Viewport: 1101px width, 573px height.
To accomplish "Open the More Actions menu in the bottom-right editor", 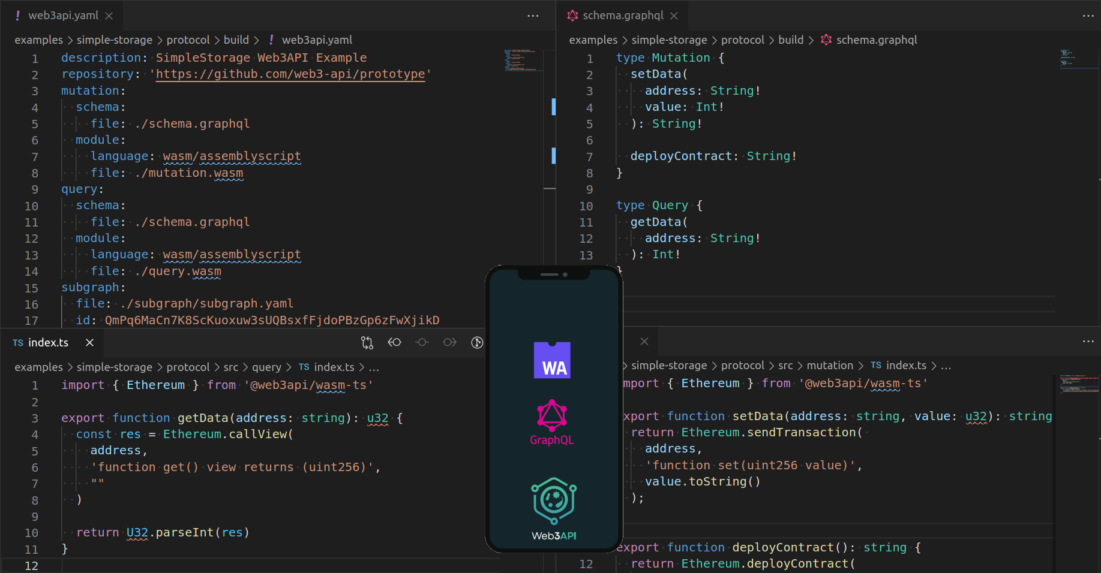I will 1088,342.
